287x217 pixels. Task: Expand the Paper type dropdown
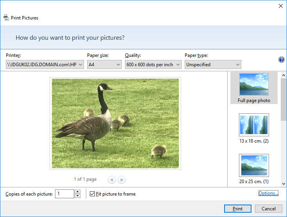(213, 65)
